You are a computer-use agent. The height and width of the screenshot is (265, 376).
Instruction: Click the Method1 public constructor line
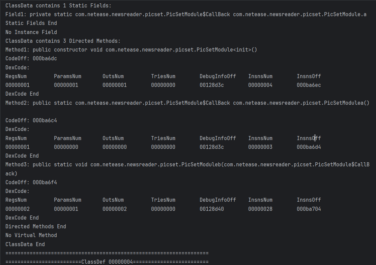click(131, 50)
